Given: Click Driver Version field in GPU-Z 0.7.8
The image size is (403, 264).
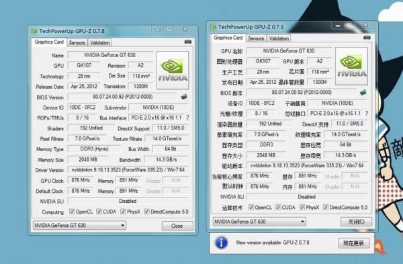Looking at the screenshot, I should (x=128, y=170).
